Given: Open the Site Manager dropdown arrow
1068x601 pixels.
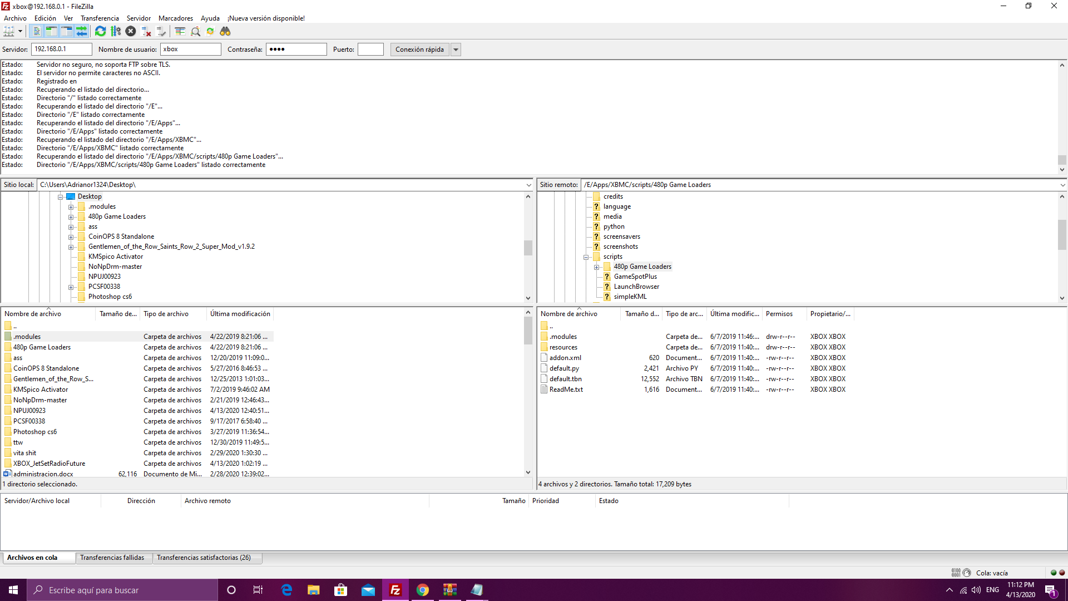Looking at the screenshot, I should click(x=20, y=31).
